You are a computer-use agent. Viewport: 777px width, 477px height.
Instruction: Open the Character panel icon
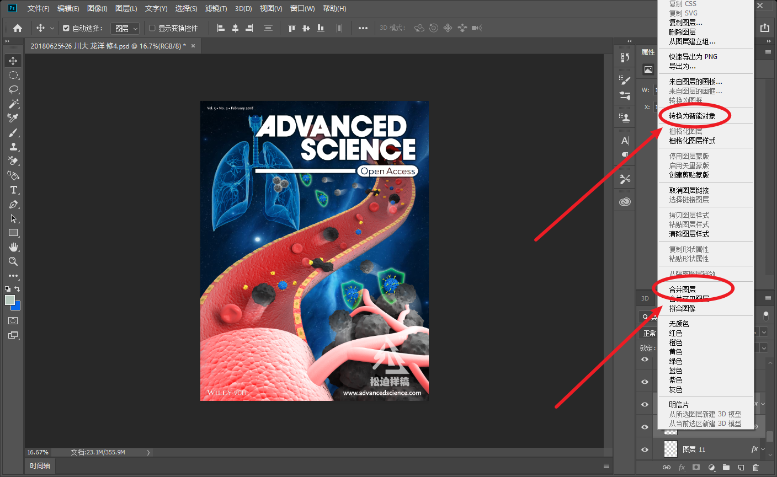(625, 141)
